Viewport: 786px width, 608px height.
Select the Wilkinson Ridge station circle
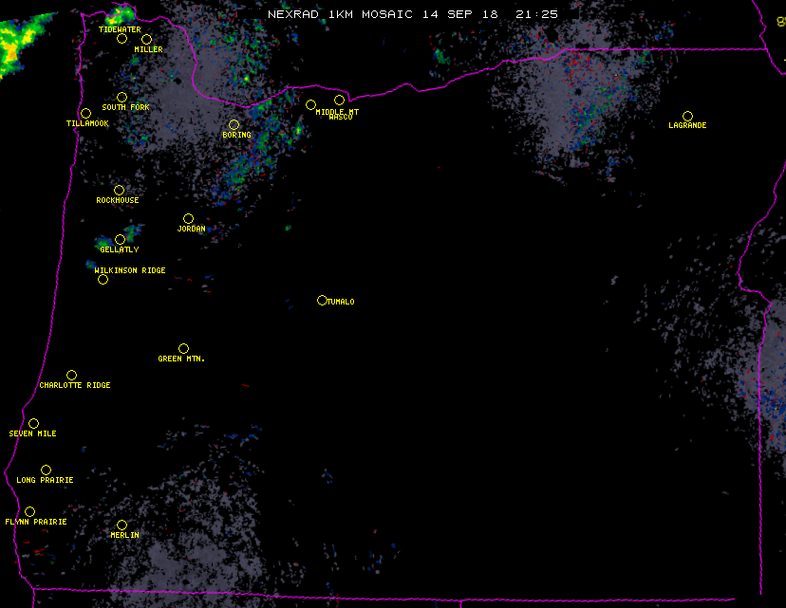103,279
